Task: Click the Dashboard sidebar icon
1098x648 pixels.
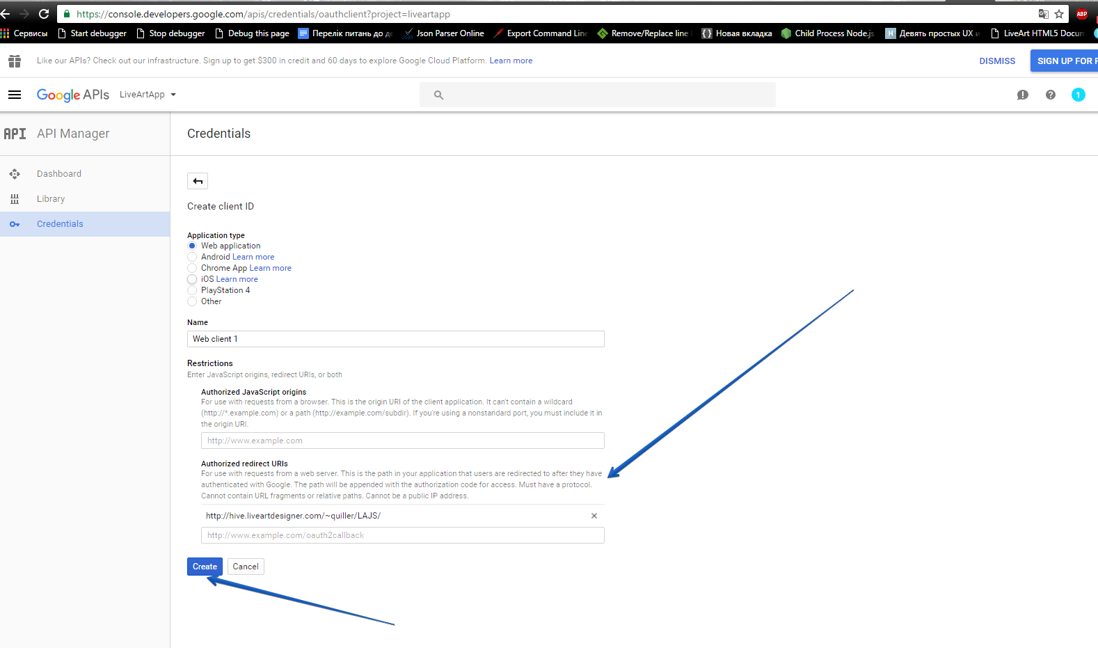Action: tap(15, 174)
